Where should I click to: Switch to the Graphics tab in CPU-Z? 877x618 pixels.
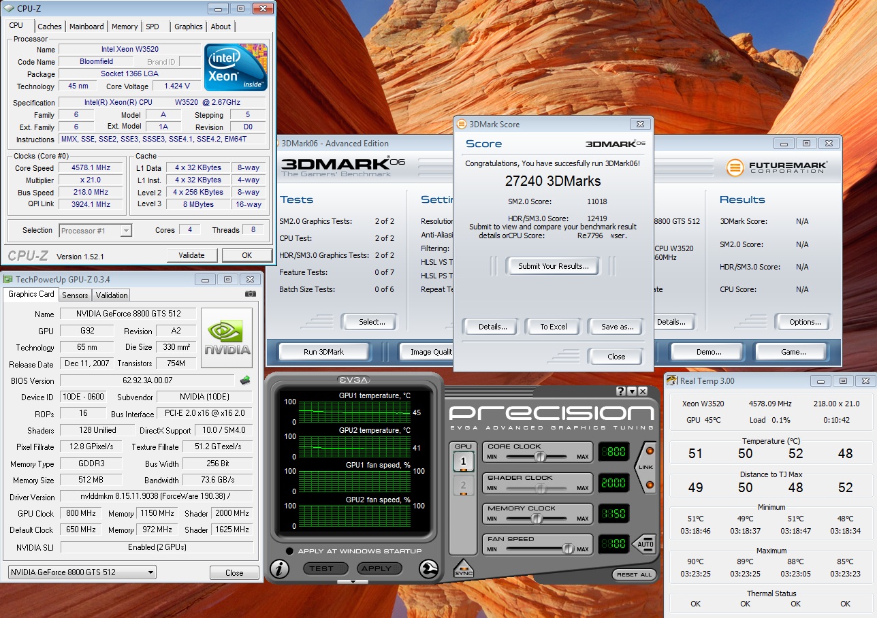[x=189, y=27]
